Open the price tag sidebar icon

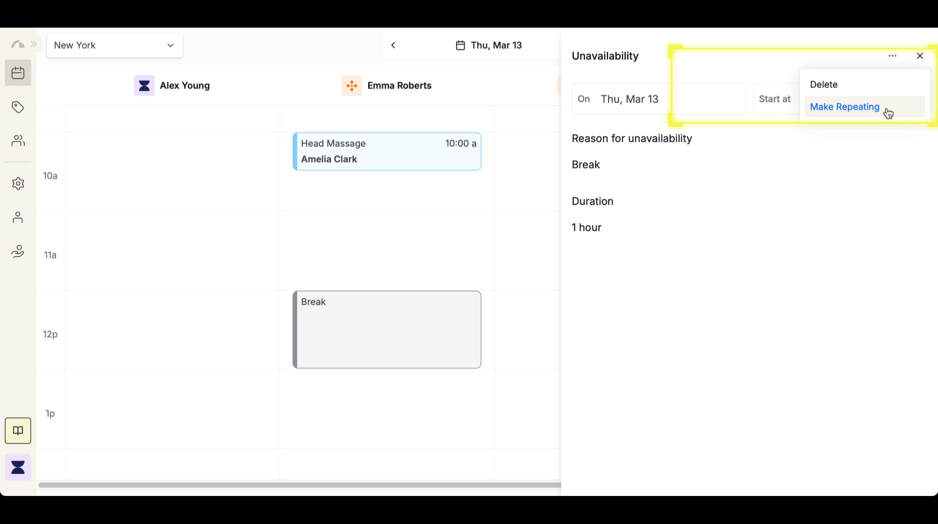[18, 107]
